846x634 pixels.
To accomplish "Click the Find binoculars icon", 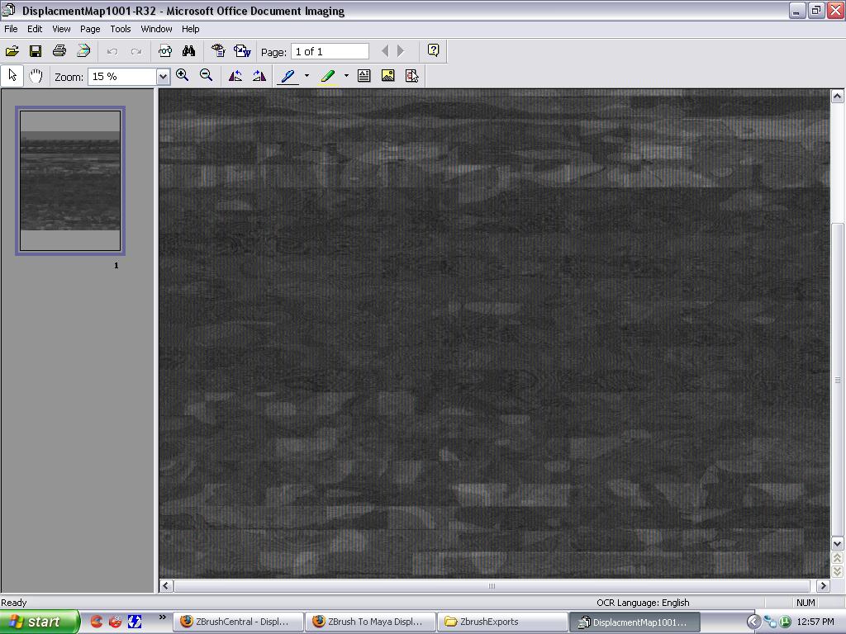I will click(188, 51).
